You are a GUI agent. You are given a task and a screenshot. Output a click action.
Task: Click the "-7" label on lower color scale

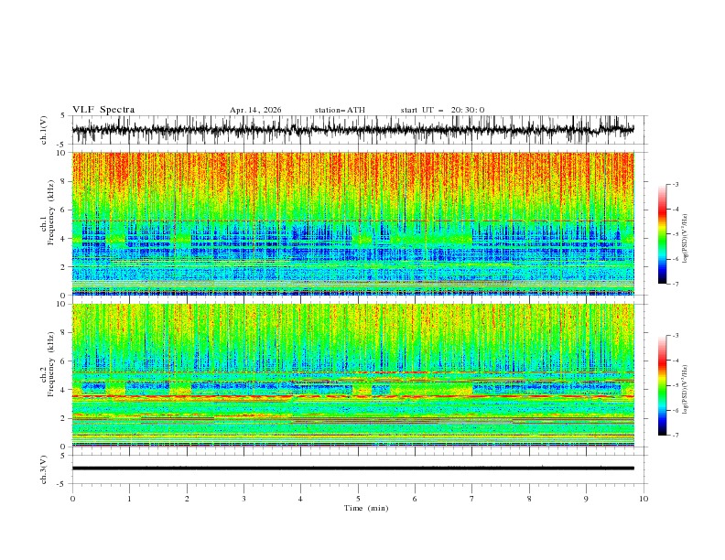coord(675,435)
